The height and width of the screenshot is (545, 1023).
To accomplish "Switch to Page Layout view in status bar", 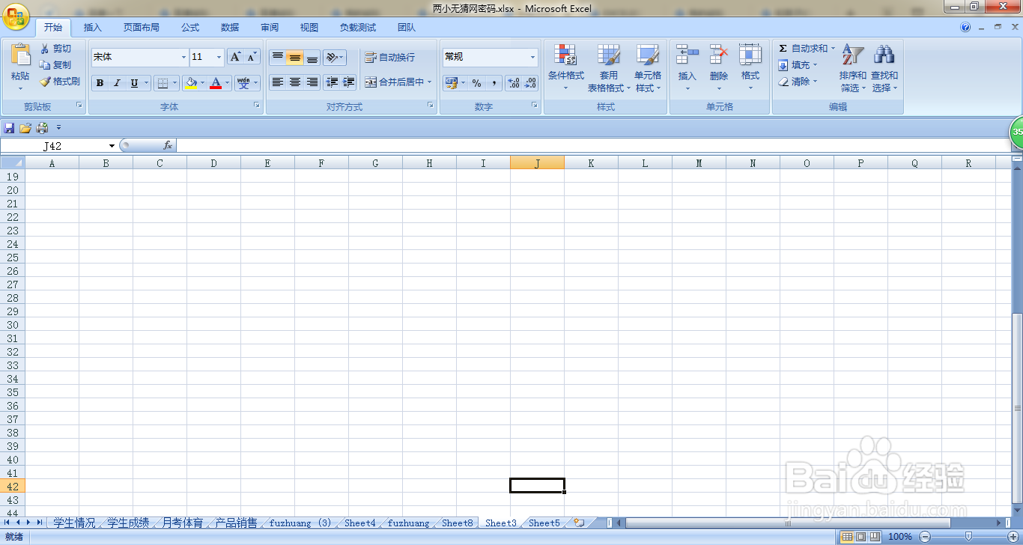I will click(x=861, y=536).
